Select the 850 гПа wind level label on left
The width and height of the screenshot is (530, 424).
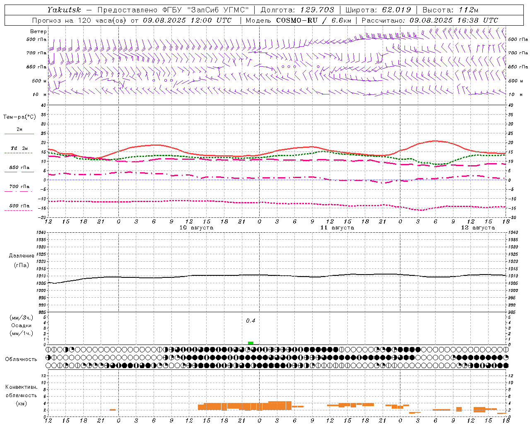36,67
